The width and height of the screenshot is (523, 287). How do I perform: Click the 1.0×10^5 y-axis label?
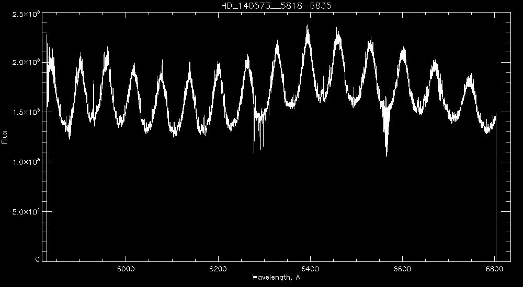pos(26,162)
